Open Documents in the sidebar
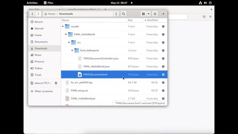The height and width of the screenshot is (134, 238). point(45,42)
